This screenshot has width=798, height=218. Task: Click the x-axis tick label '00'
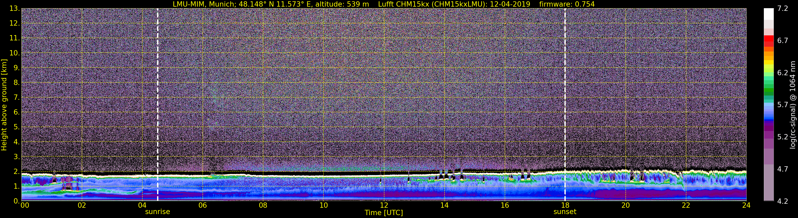point(25,205)
